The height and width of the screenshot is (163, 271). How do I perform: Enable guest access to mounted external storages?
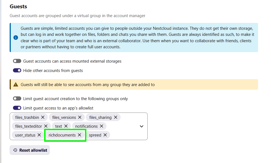tap(17, 61)
